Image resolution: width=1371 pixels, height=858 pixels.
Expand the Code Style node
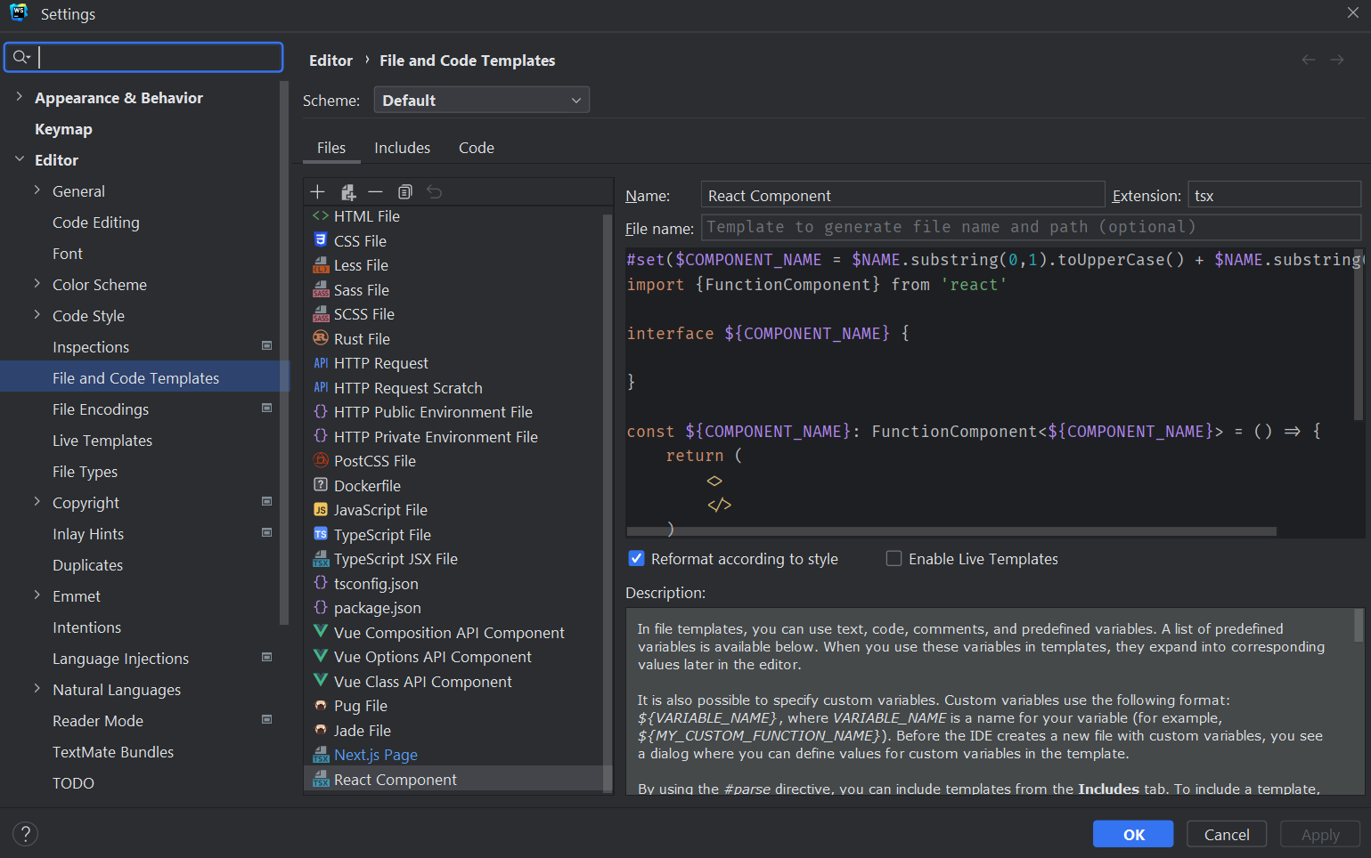tap(37, 315)
